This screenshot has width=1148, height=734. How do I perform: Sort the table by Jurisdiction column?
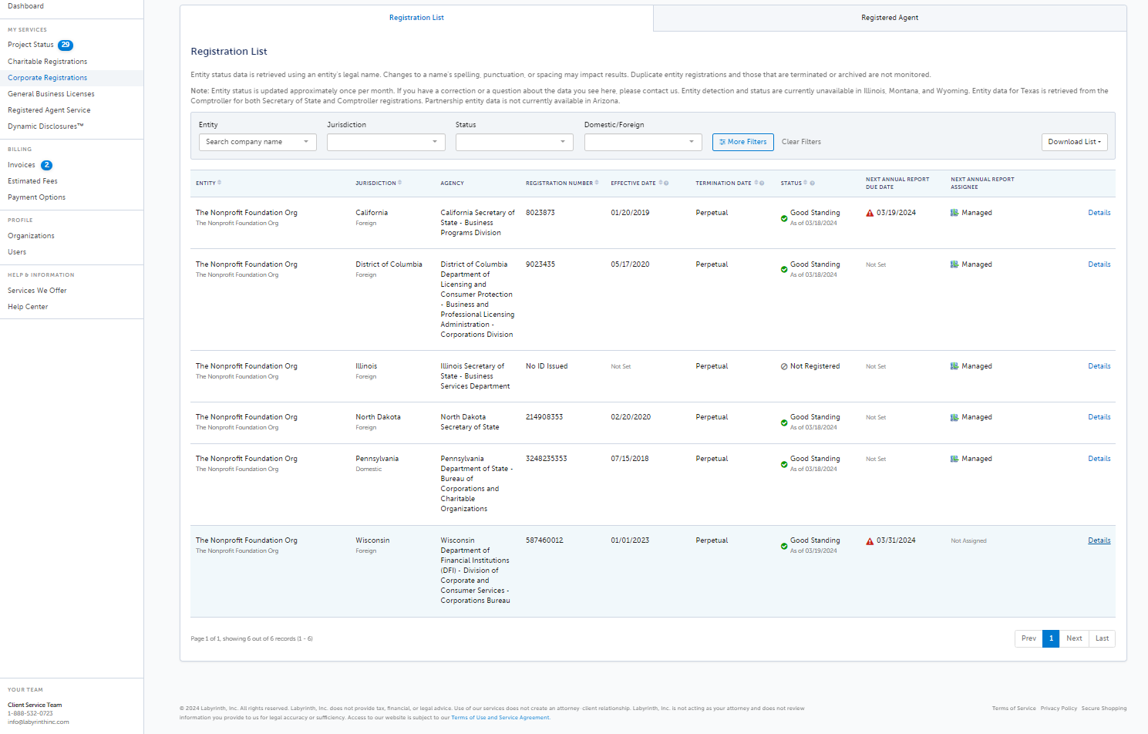(399, 183)
